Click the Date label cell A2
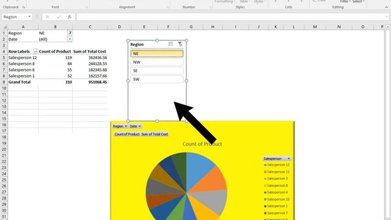The width and height of the screenshot is (391, 220). 23,39
